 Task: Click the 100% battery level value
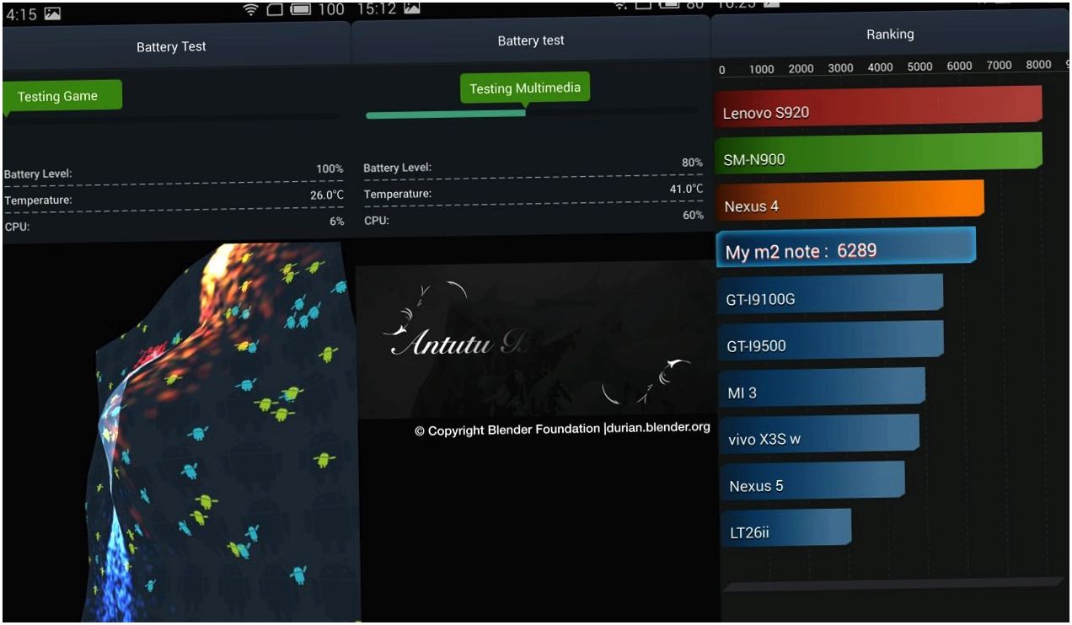tap(330, 169)
